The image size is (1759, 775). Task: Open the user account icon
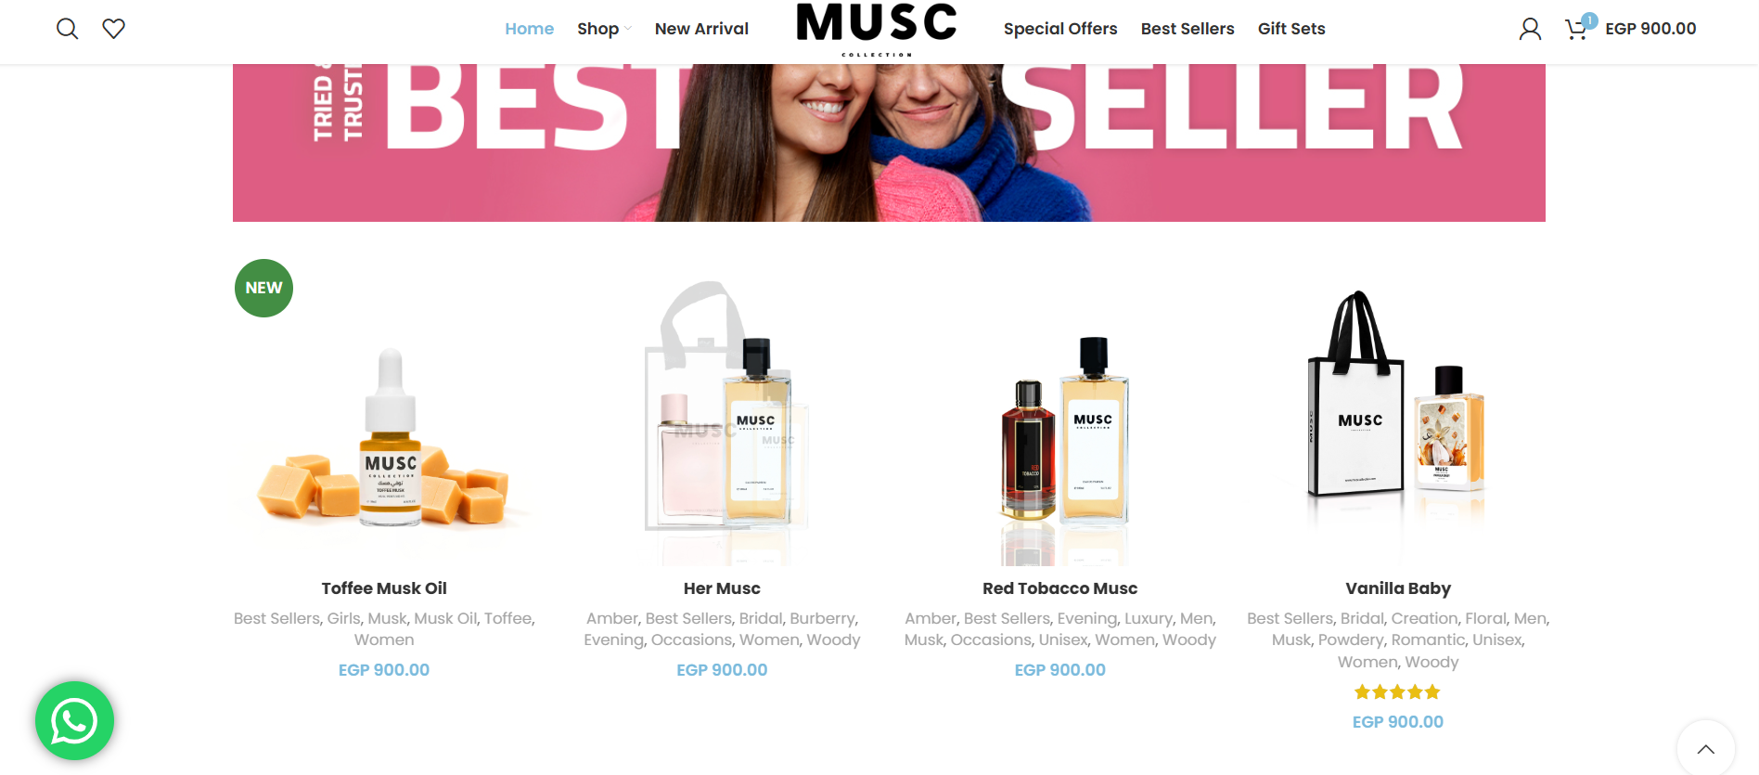click(1530, 29)
